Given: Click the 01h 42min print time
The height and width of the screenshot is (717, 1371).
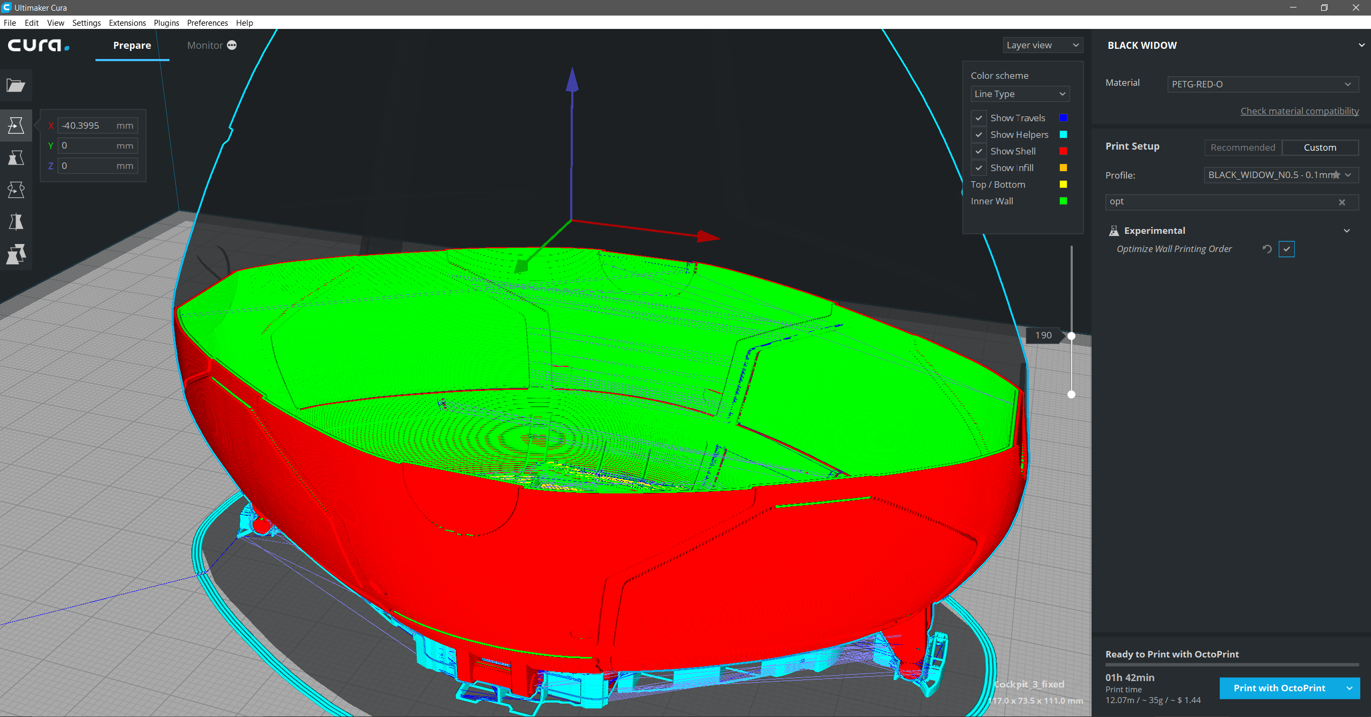Looking at the screenshot, I should click(1130, 677).
